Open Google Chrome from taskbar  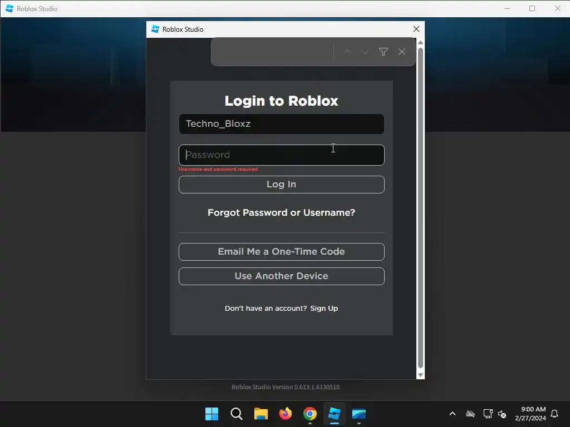tap(309, 414)
